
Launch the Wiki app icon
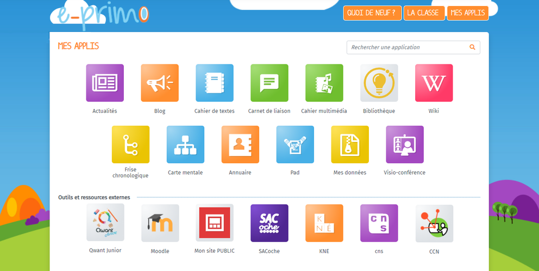434,83
